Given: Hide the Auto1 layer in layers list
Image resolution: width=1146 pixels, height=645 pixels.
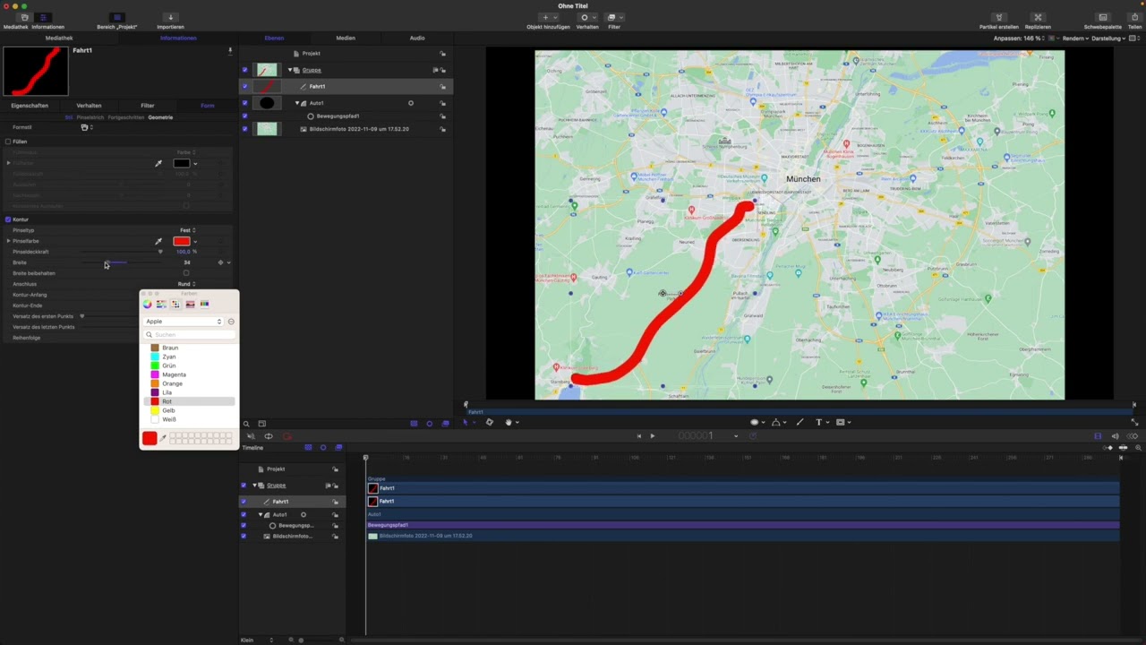Looking at the screenshot, I should tap(244, 103).
